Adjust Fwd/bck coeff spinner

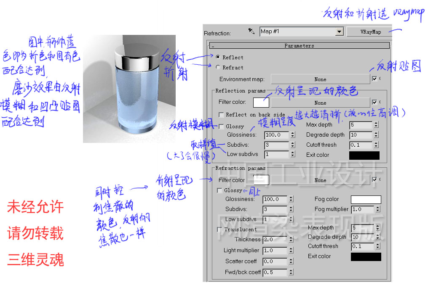[x=291, y=272]
